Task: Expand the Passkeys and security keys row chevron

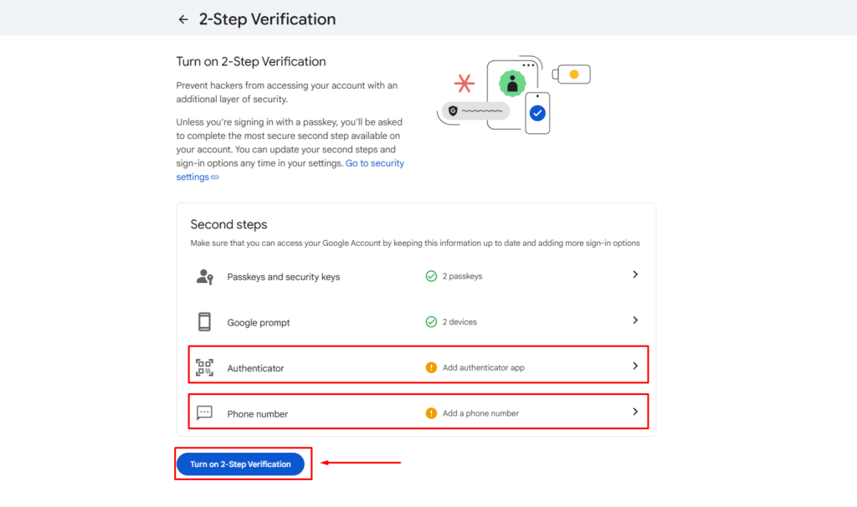Action: tap(635, 274)
